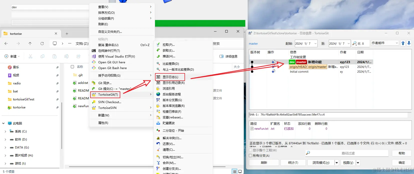414x174 pixels.
Task: Click the Visual Studio open icon
Action: pos(94,56)
